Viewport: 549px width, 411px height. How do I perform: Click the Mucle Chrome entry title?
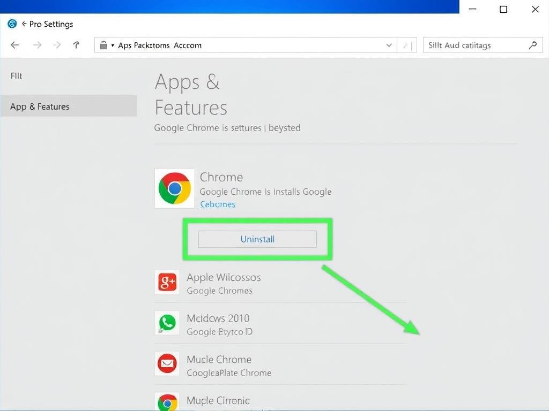pos(219,359)
